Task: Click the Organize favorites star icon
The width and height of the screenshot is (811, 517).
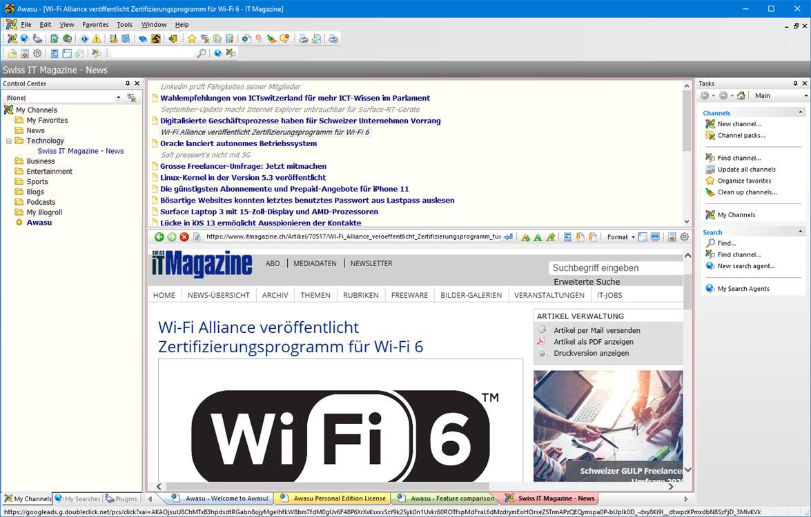Action: coord(710,181)
